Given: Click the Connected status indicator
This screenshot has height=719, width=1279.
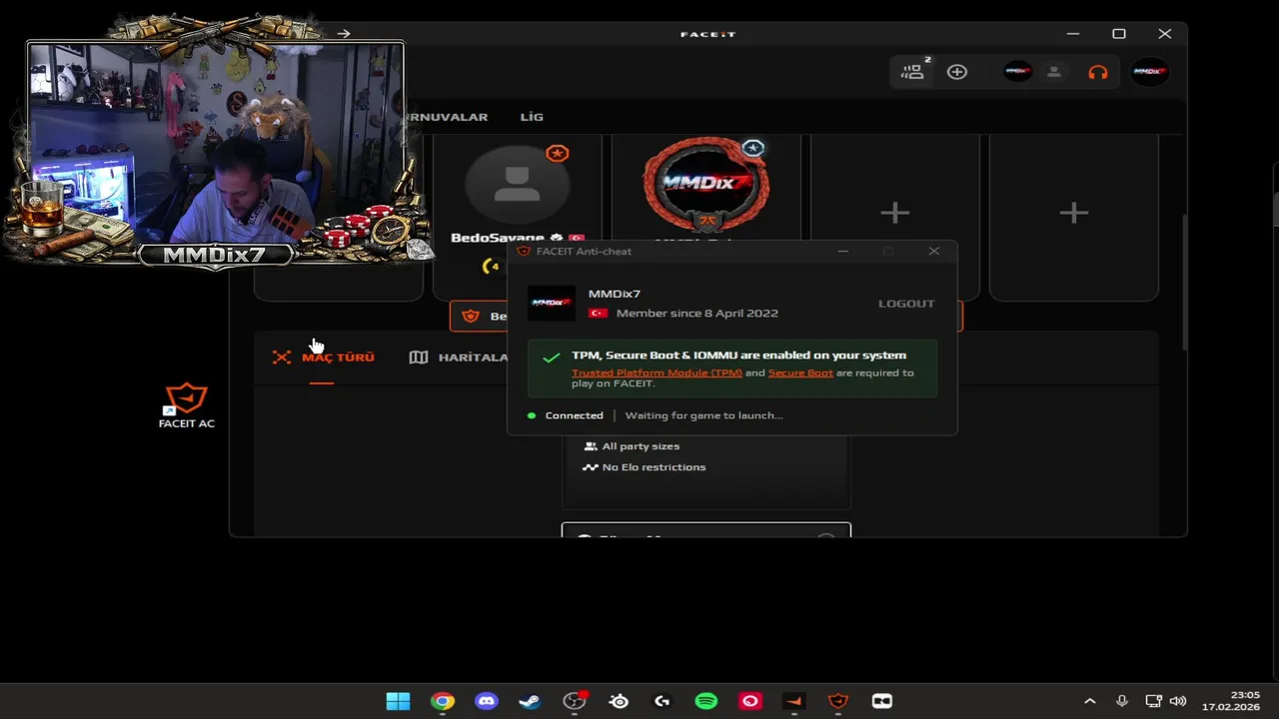Looking at the screenshot, I should [566, 415].
